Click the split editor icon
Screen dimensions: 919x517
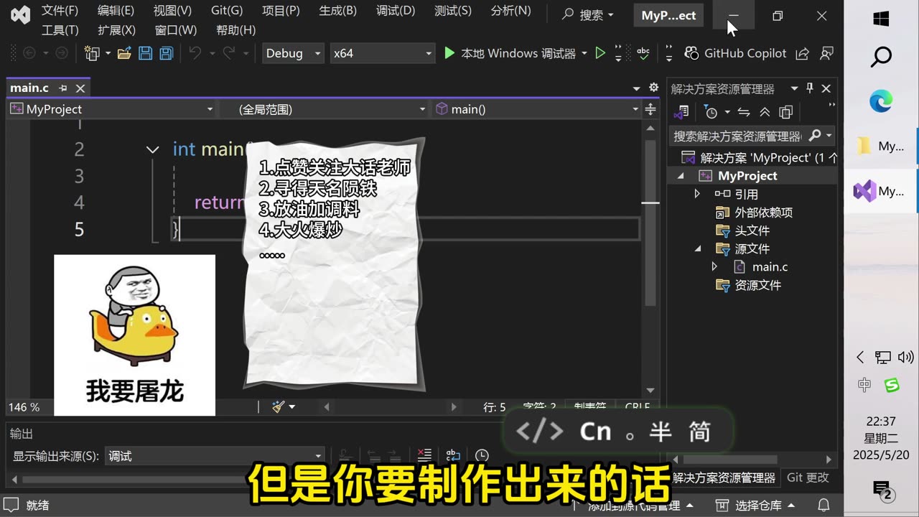click(x=650, y=109)
